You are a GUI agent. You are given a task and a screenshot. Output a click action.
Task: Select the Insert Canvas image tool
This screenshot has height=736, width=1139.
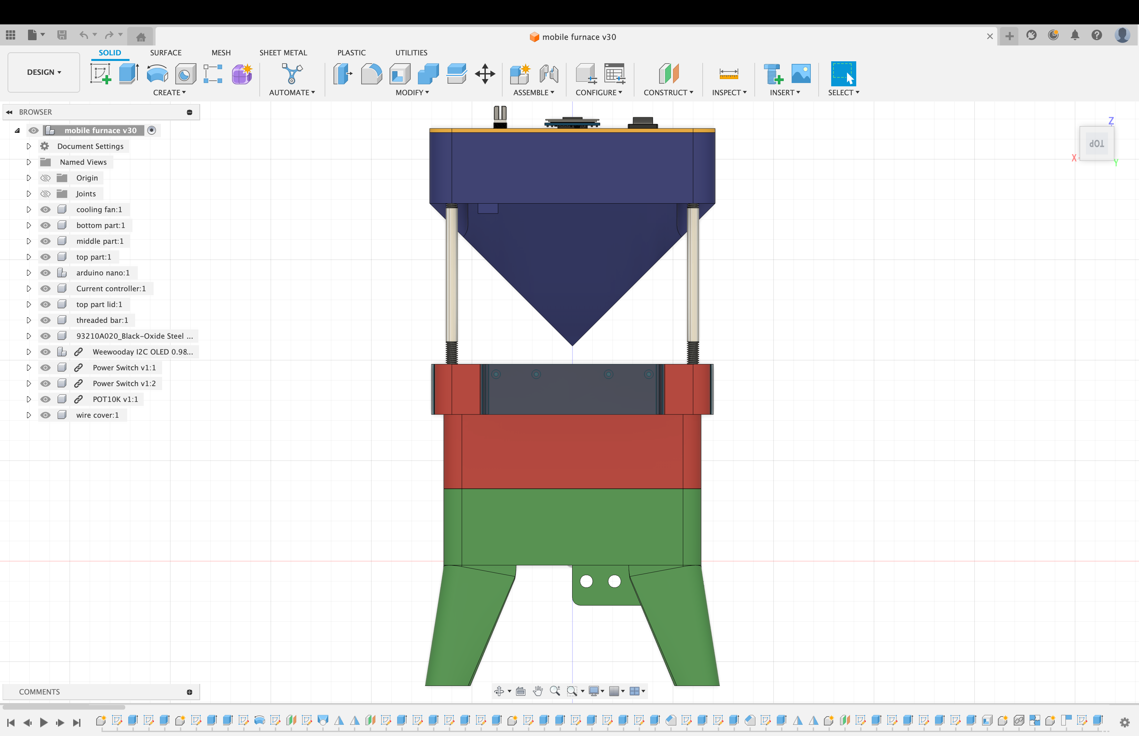point(801,74)
